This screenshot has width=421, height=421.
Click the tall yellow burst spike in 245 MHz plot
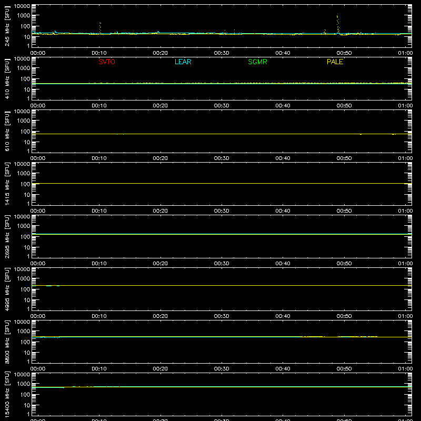pyautogui.click(x=338, y=25)
